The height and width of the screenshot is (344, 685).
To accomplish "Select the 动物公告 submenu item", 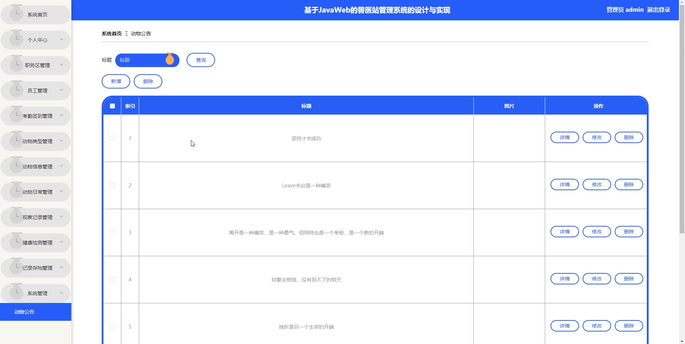I will tap(36, 312).
